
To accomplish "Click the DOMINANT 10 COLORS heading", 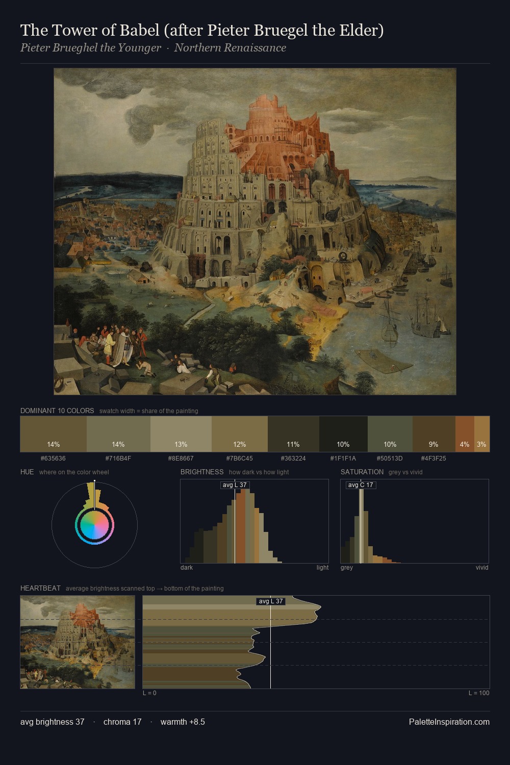I will click(x=57, y=411).
